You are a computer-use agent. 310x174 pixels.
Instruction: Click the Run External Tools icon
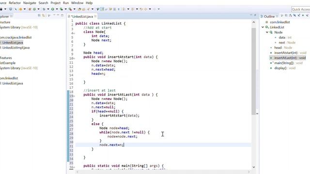pyautogui.click(x=70, y=9)
